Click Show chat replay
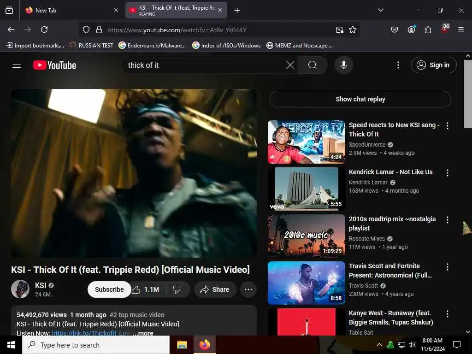 [360, 99]
